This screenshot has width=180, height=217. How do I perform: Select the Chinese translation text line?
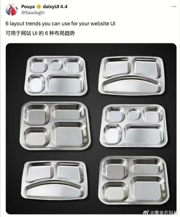click(40, 33)
